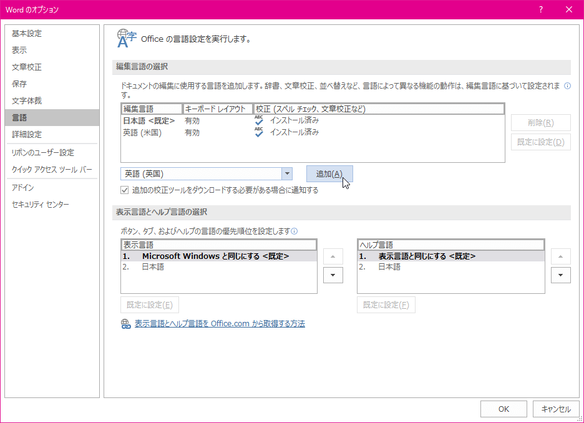Select the 保存 category
This screenshot has width=584, height=423.
click(x=52, y=84)
